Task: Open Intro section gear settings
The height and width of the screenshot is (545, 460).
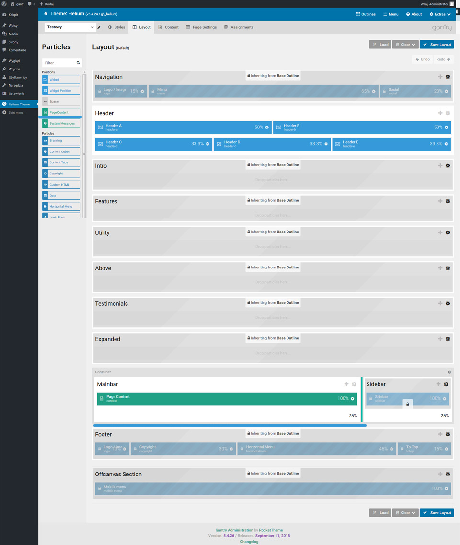Action: tap(448, 166)
